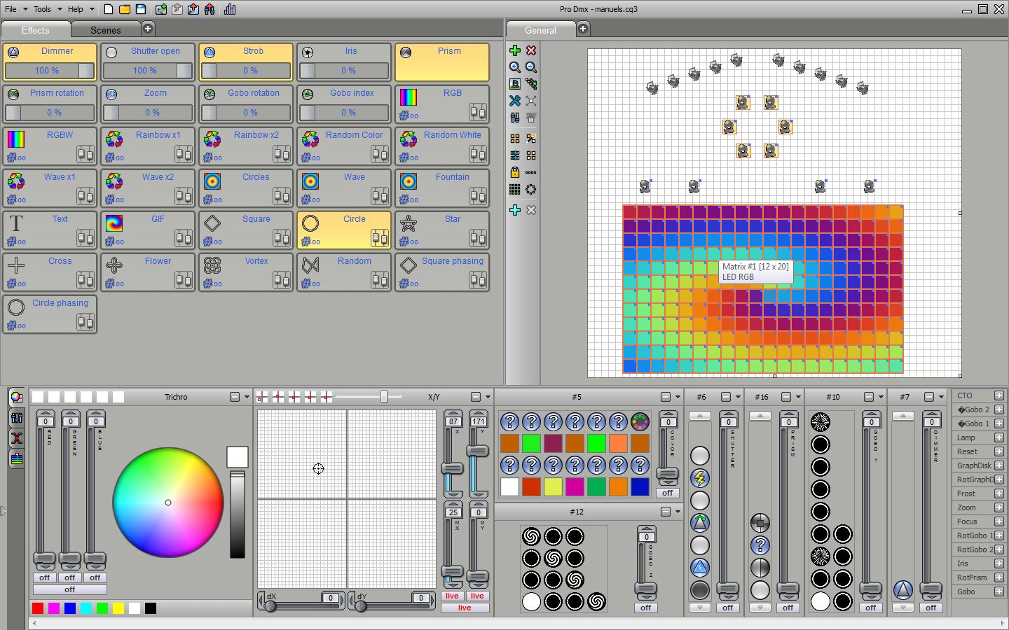The height and width of the screenshot is (630, 1009).
Task: Click the dX value input field
Action: coord(331,598)
